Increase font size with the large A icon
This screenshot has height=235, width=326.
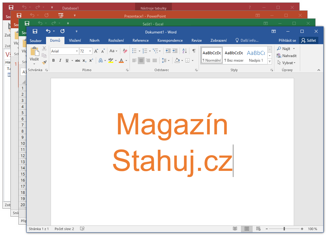coord(96,51)
